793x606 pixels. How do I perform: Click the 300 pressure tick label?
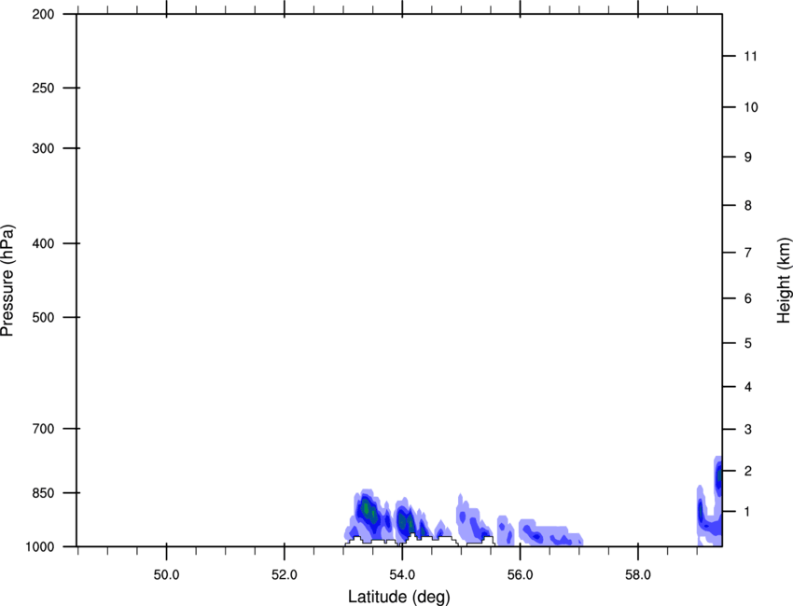point(42,148)
